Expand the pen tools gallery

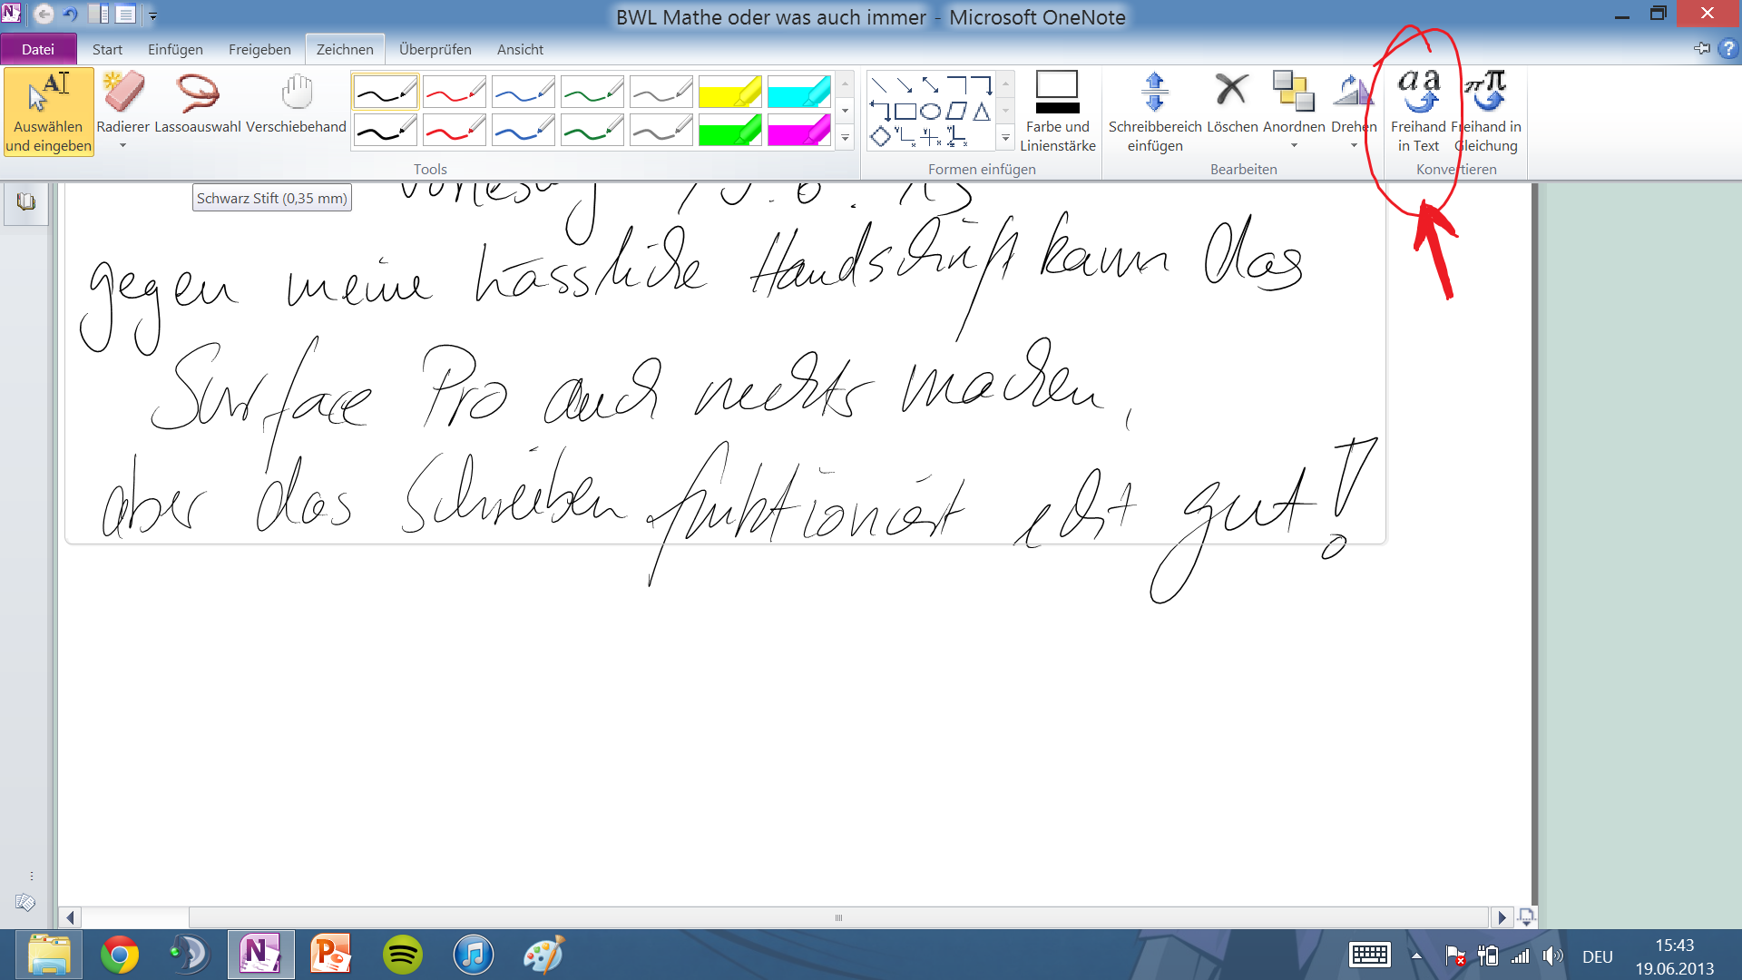coord(845,138)
